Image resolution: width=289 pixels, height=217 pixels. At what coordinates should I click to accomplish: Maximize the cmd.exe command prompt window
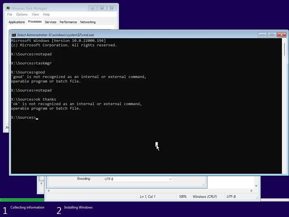272,35
